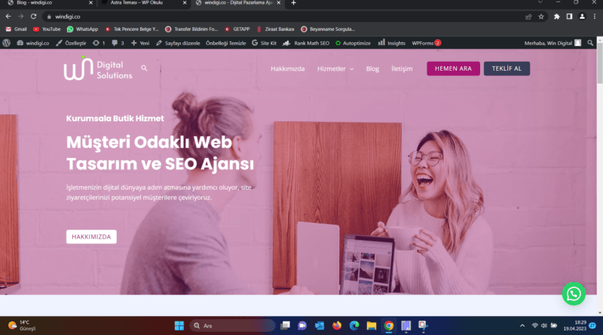Open the İletişim nav link
This screenshot has width=603, height=335.
click(x=402, y=69)
